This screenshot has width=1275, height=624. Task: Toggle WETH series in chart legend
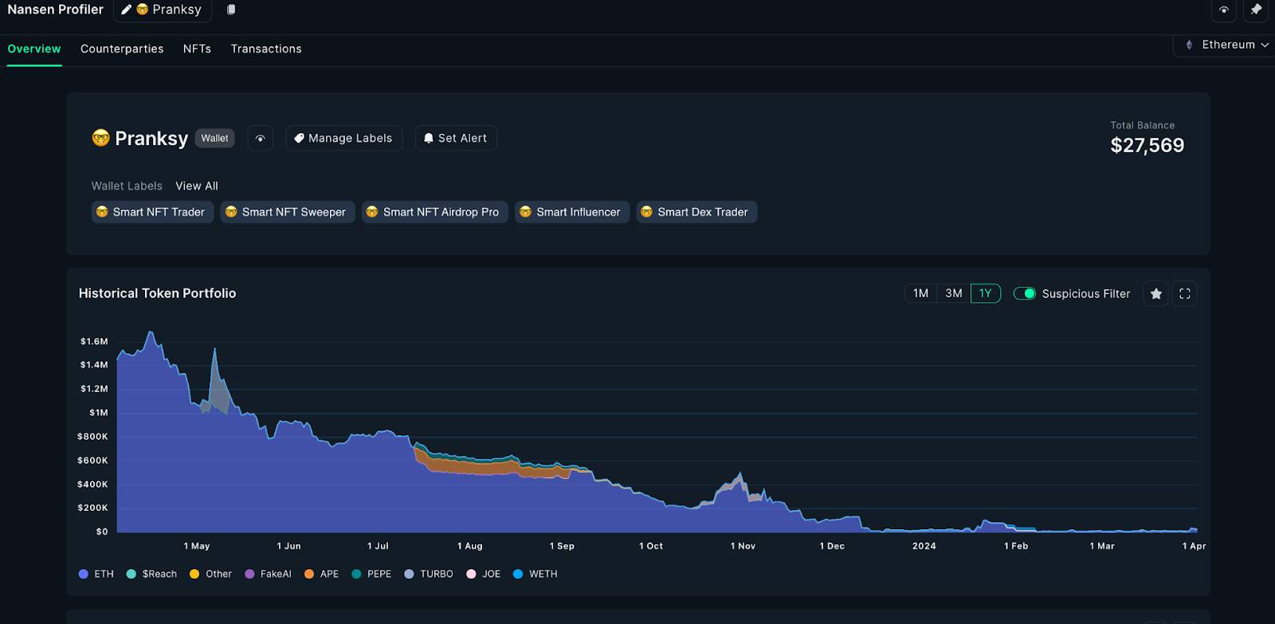[x=535, y=574]
